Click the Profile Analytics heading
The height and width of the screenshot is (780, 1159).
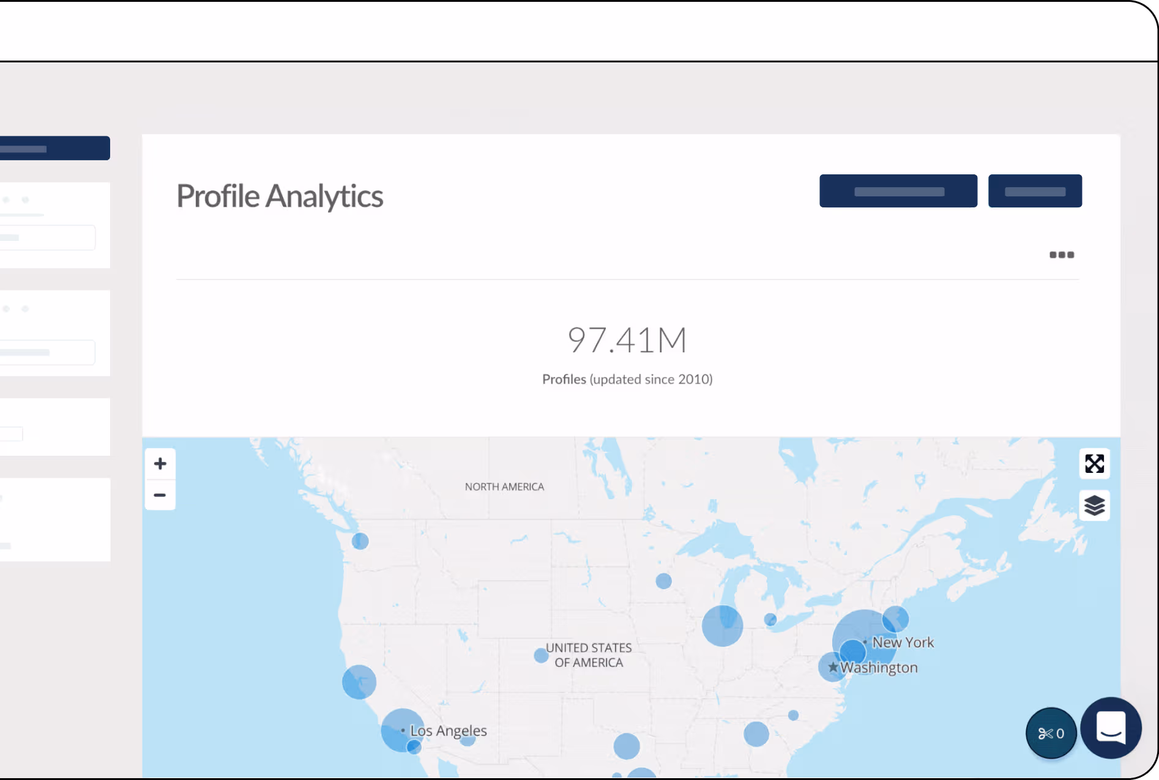(x=280, y=196)
